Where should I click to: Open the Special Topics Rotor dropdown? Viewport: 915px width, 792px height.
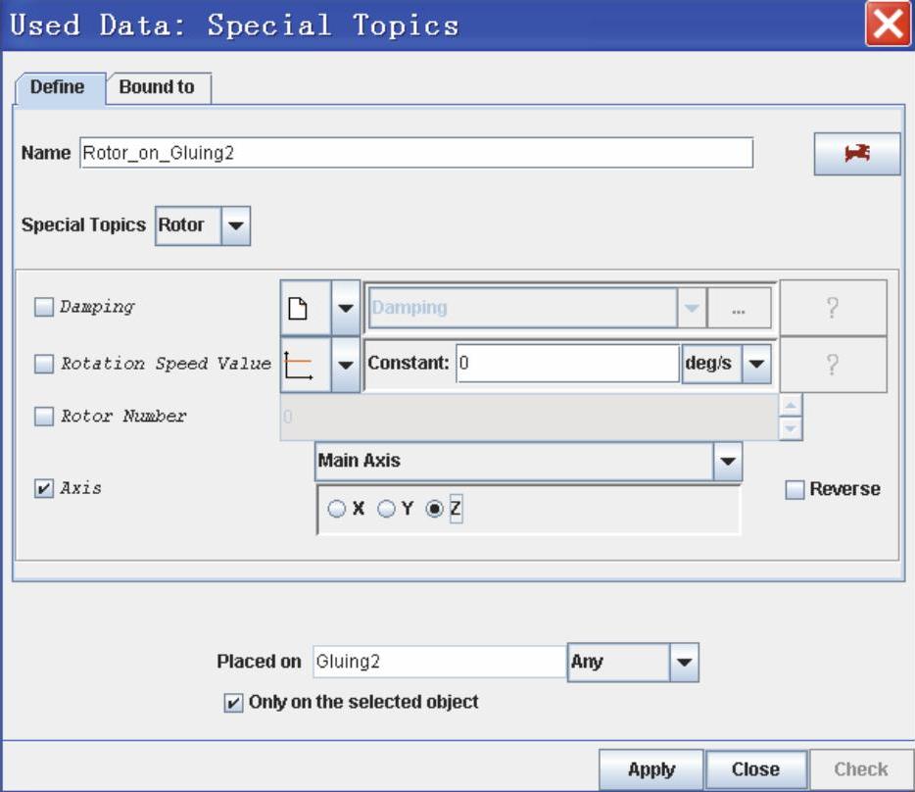click(x=236, y=225)
